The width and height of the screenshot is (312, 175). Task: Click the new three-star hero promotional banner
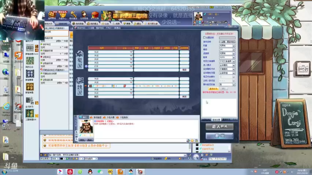point(125,16)
